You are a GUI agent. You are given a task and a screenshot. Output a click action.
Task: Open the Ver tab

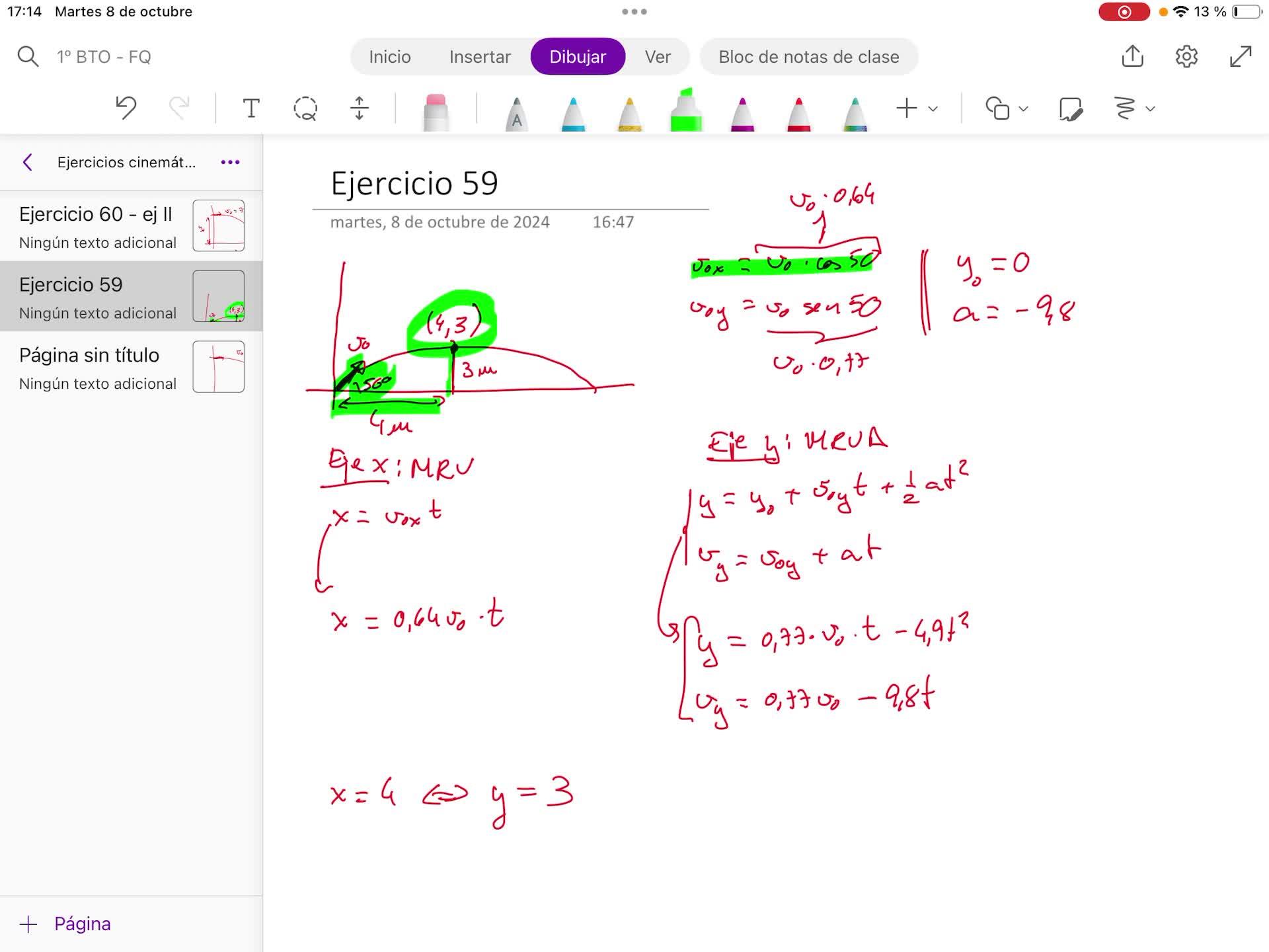[x=658, y=57]
